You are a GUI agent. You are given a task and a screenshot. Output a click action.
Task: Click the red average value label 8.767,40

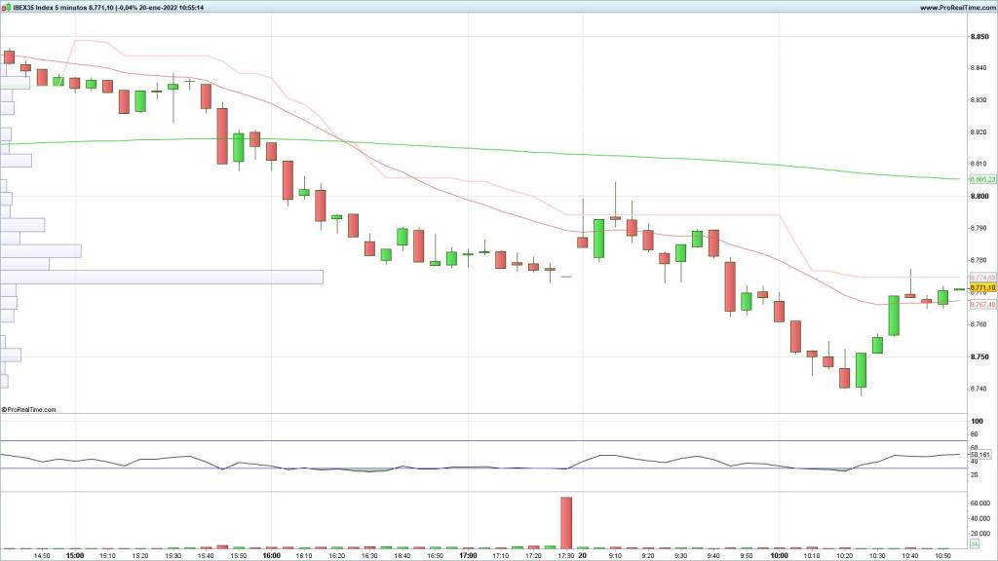[x=982, y=305]
